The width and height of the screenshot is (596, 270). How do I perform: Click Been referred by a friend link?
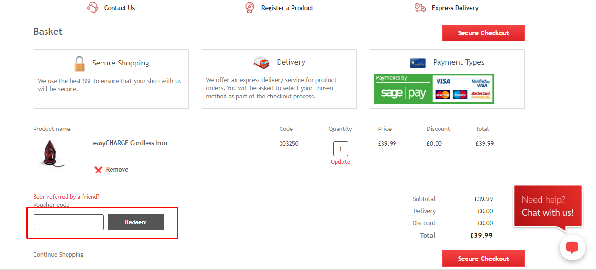click(x=66, y=197)
